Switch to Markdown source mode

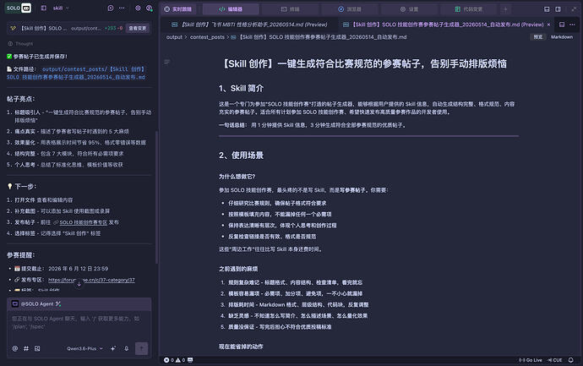pyautogui.click(x=562, y=37)
